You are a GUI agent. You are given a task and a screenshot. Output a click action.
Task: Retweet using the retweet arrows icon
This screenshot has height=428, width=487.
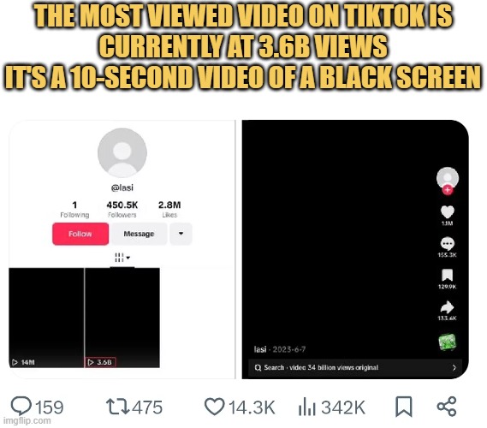(117, 407)
